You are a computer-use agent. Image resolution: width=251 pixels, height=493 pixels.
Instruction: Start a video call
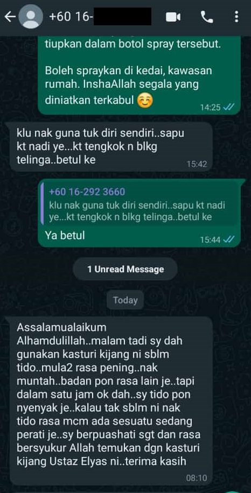173,17
